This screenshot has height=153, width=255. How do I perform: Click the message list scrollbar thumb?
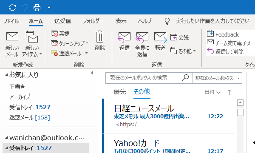coord(241,112)
